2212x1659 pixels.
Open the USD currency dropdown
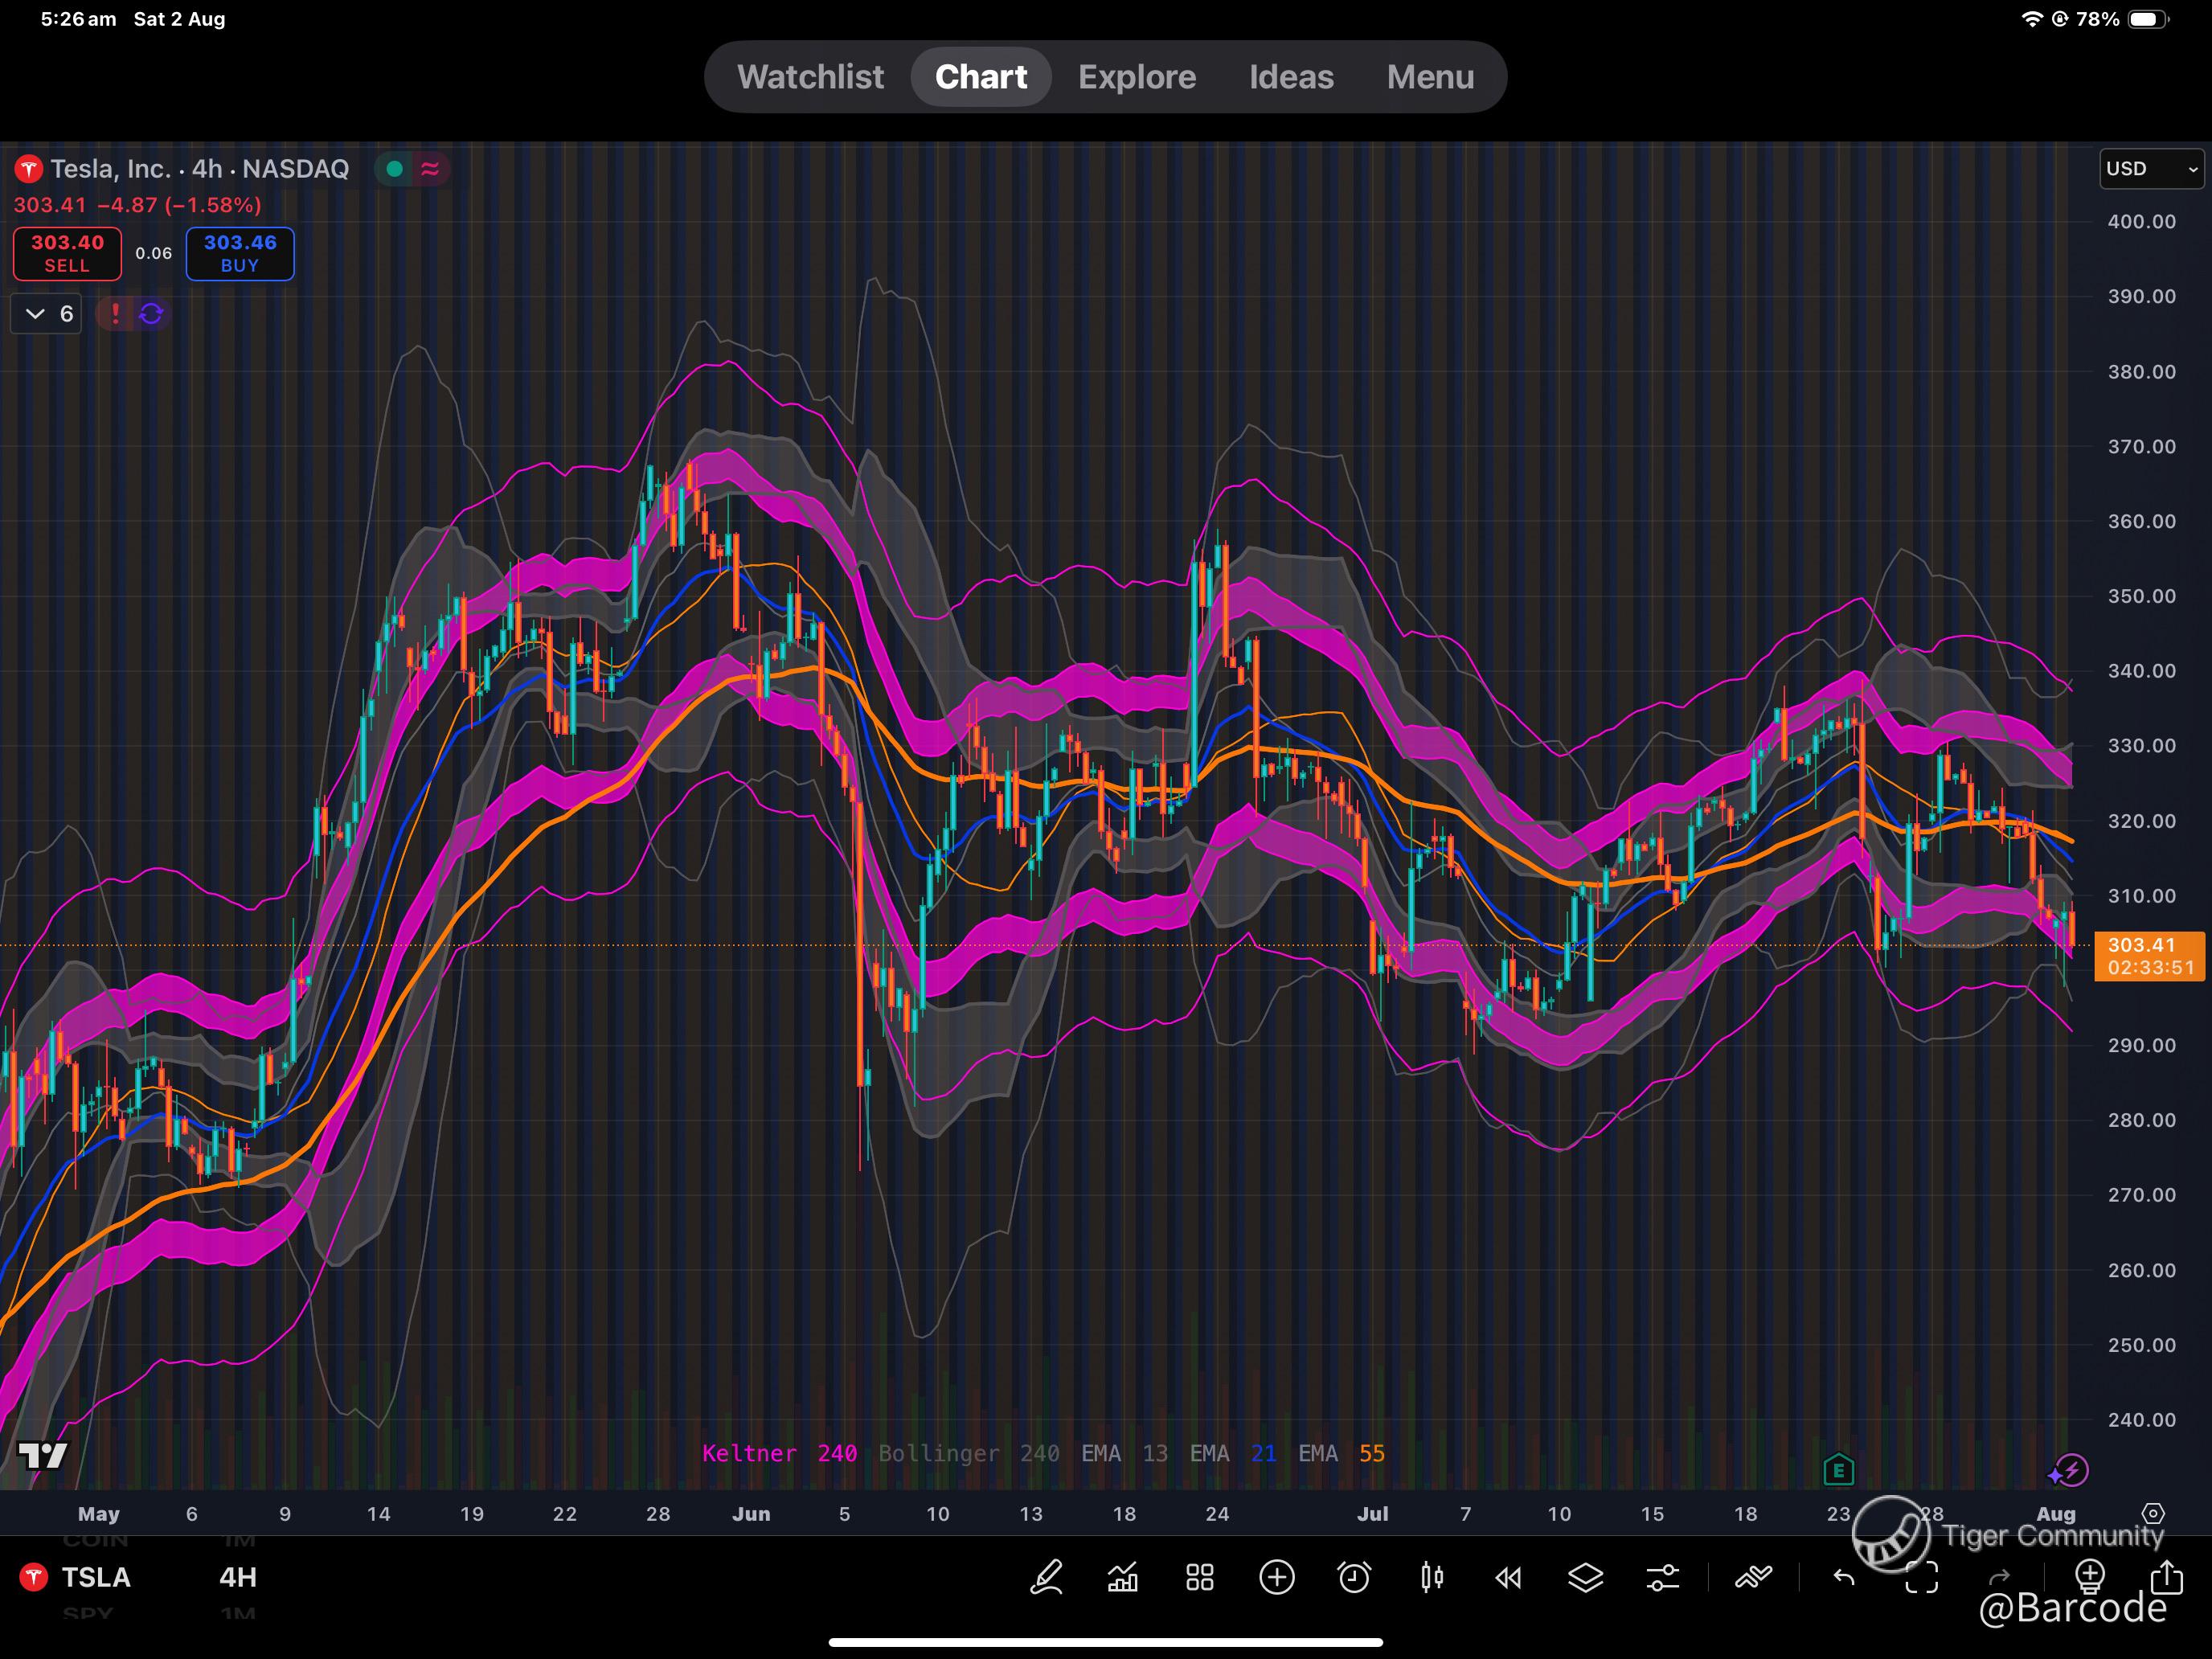point(2150,169)
